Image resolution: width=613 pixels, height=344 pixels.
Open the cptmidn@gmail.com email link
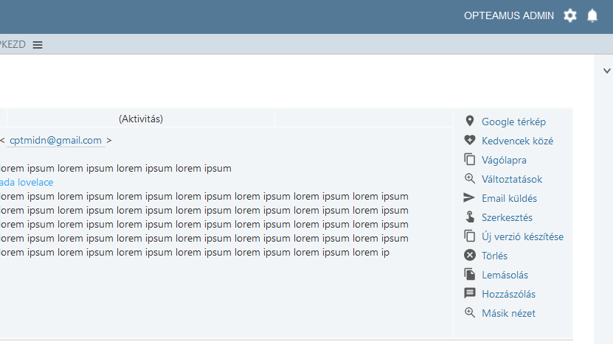pos(56,140)
